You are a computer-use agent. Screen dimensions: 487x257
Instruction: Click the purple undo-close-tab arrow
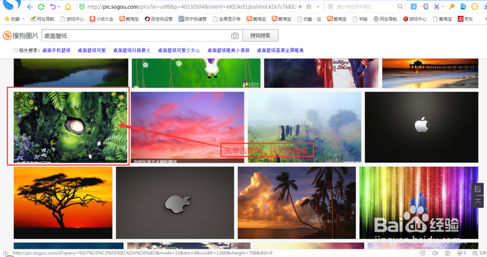coord(53,6)
